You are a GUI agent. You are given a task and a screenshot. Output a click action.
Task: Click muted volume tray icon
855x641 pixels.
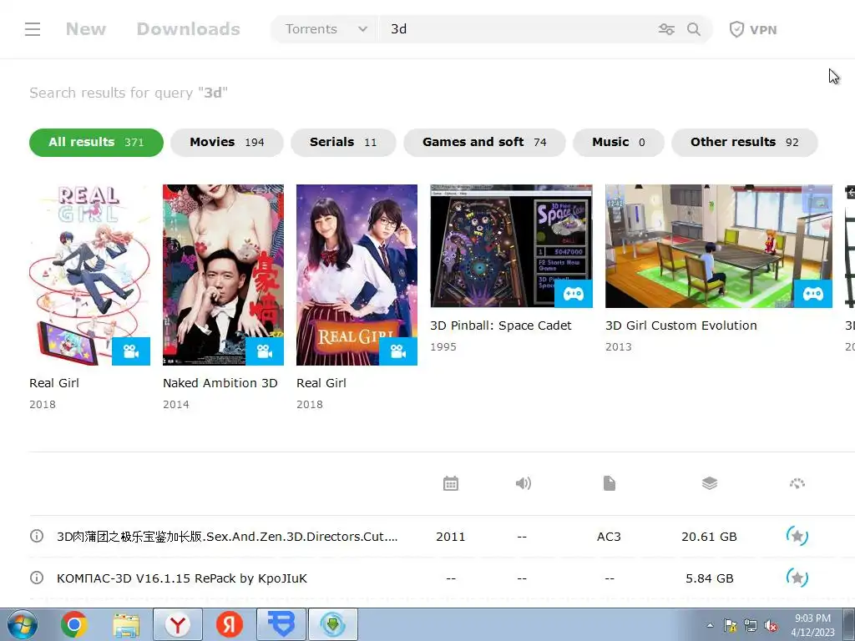771,626
